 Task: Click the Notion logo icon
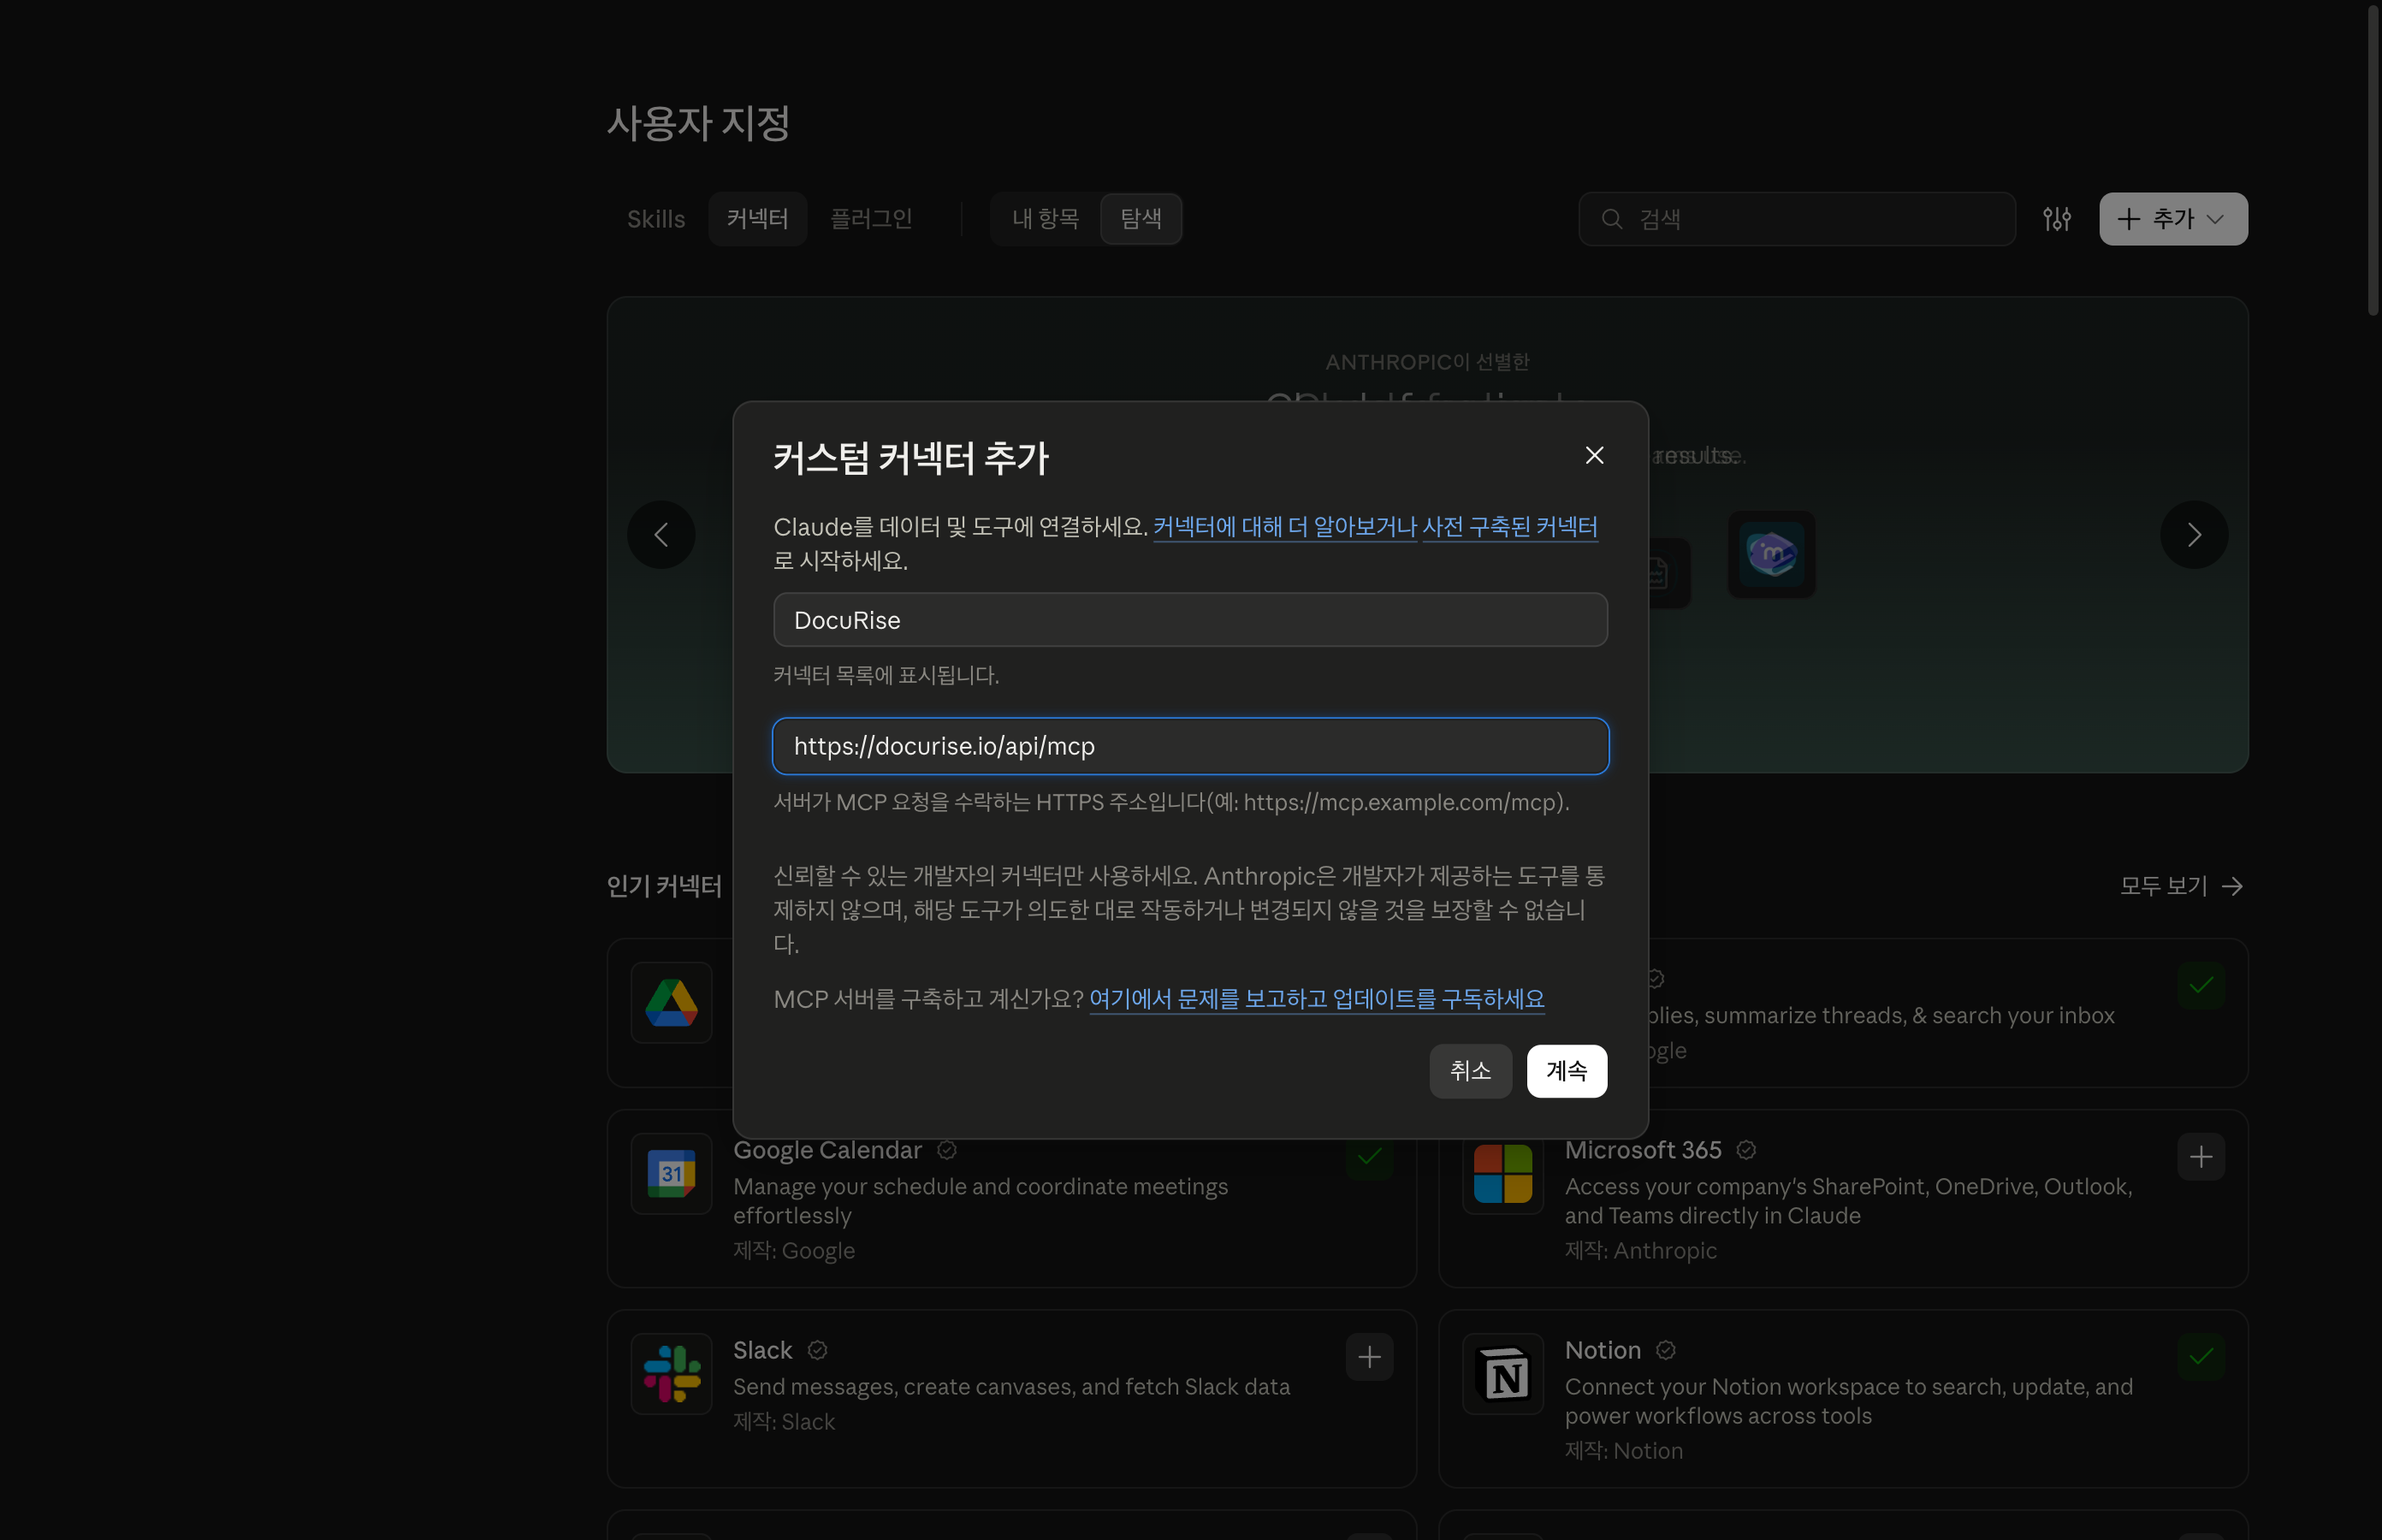(x=1502, y=1373)
